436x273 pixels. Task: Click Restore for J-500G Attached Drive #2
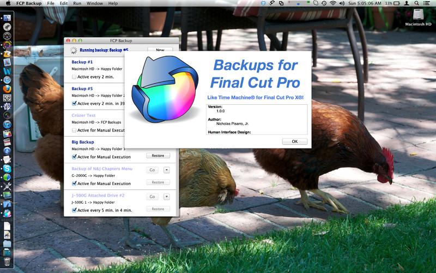point(158,209)
